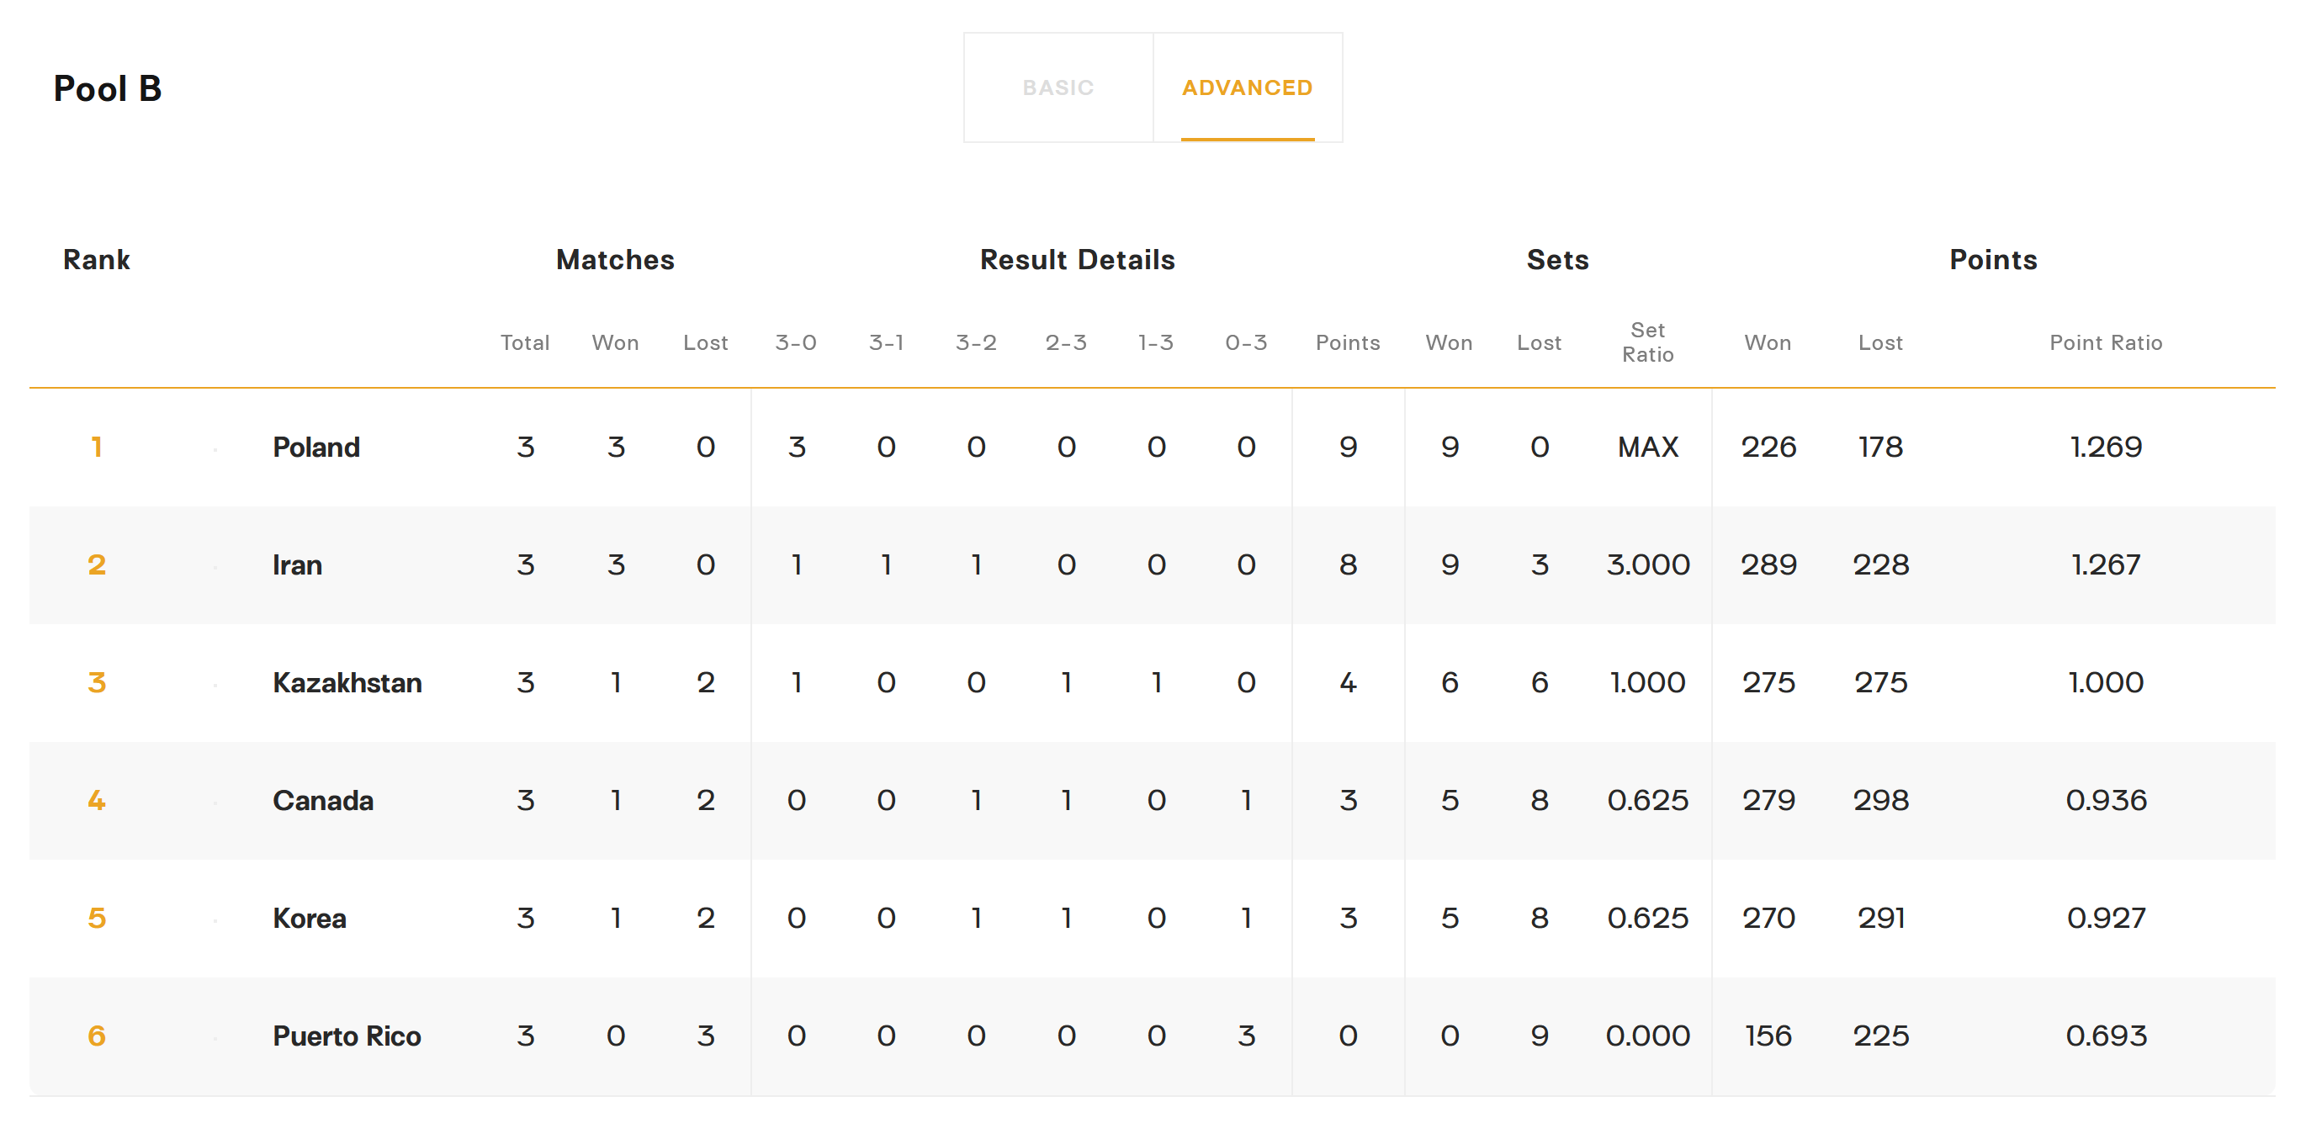The width and height of the screenshot is (2306, 1139).
Task: Click the Result Details header
Action: pyautogui.click(x=1077, y=260)
